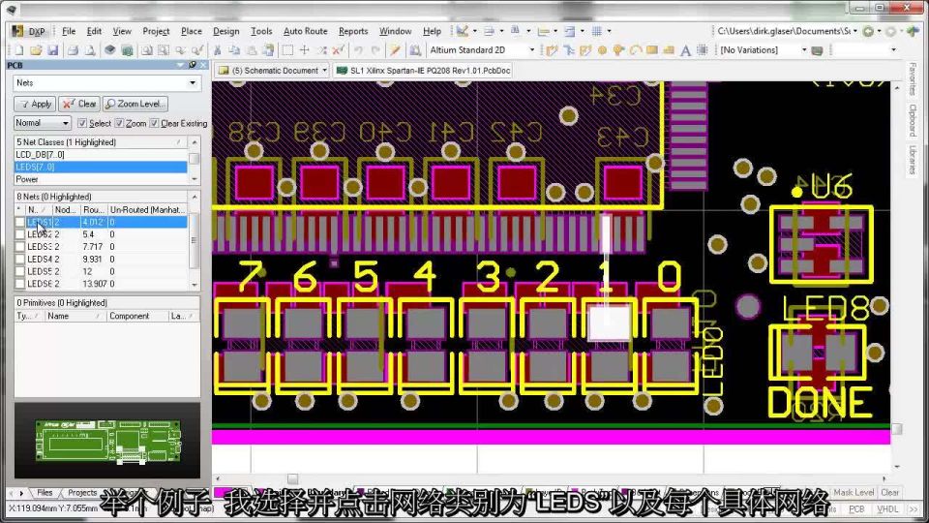This screenshot has height=523, width=929.
Task: Toggle the Zoom checkbox
Action: (x=119, y=123)
